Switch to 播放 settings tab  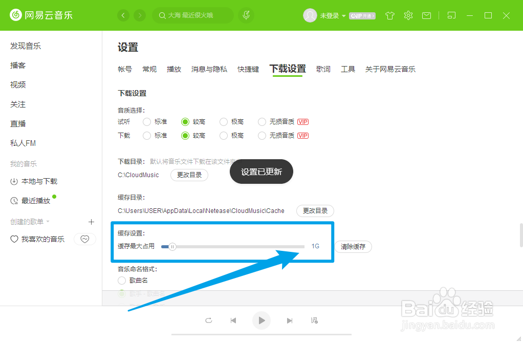pos(174,69)
